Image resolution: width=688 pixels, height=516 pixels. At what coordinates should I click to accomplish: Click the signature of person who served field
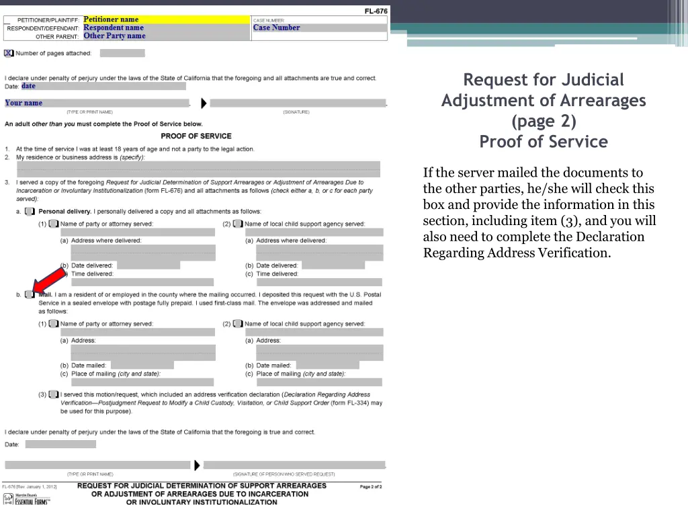pos(294,465)
